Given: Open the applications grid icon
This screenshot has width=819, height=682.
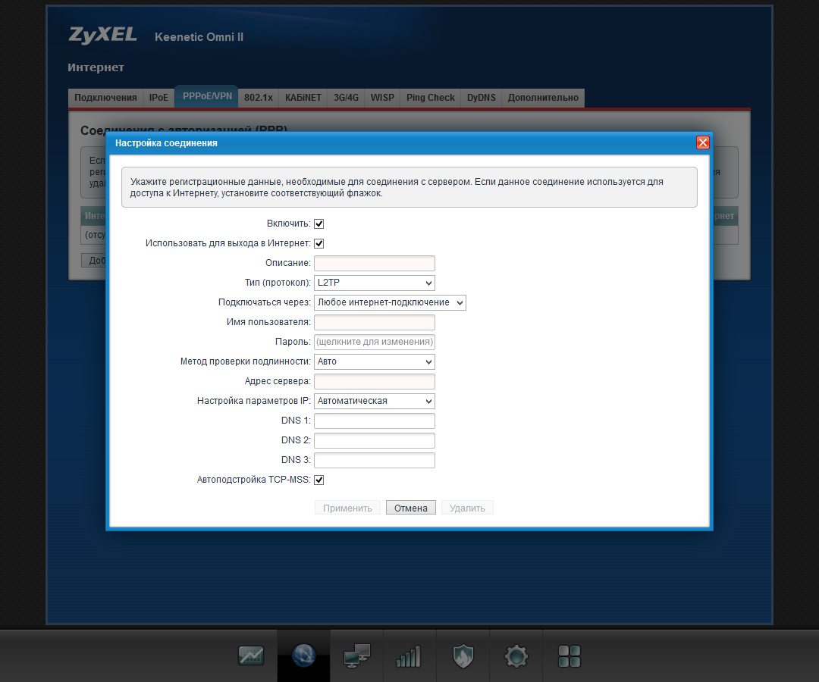Looking at the screenshot, I should point(570,656).
